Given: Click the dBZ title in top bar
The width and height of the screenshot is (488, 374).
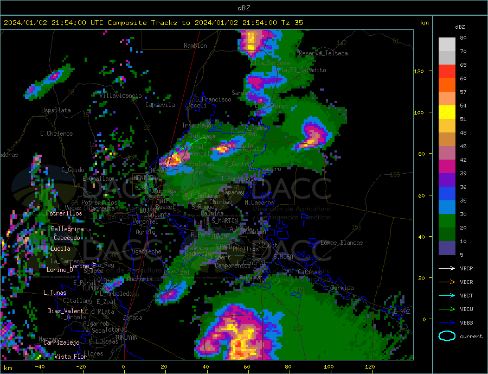Looking at the screenshot, I should pyautogui.click(x=243, y=8).
